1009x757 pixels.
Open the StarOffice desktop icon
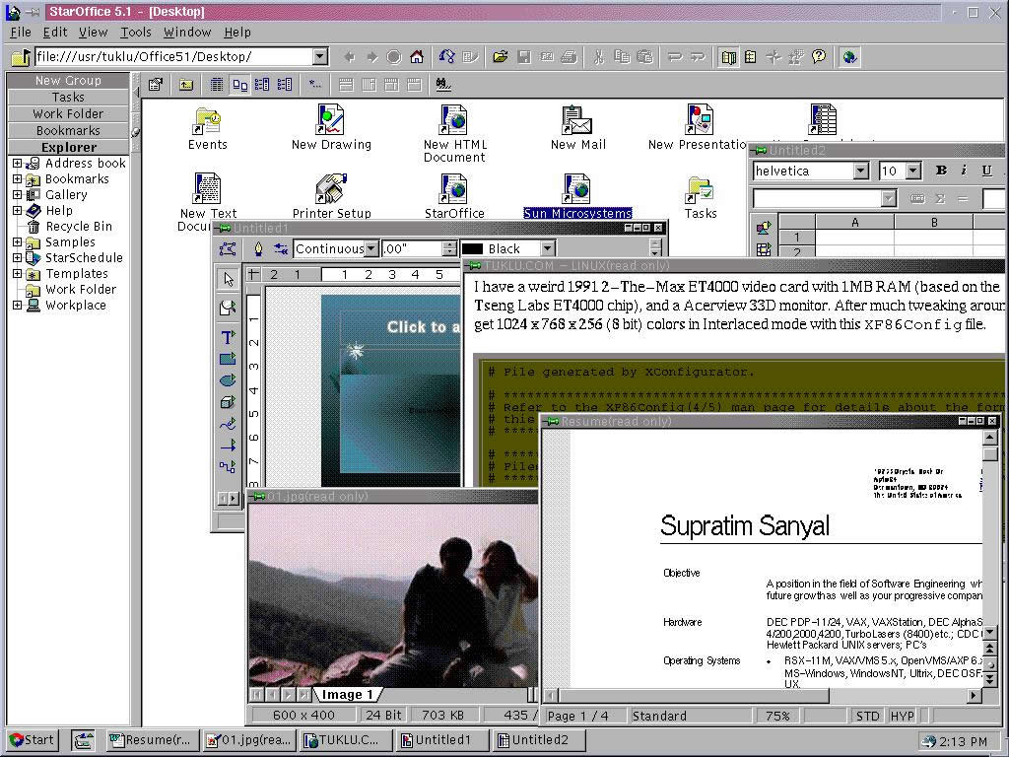click(454, 196)
